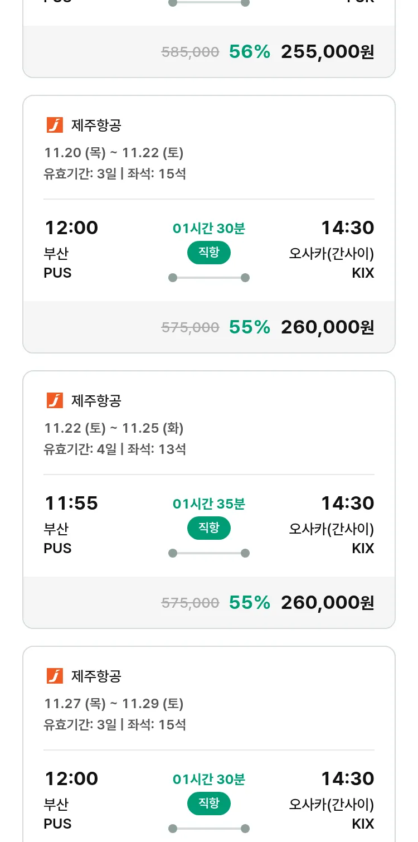Open the 11.22 (토) ~ 11.25 (화) flight
The image size is (418, 842).
[114, 428]
